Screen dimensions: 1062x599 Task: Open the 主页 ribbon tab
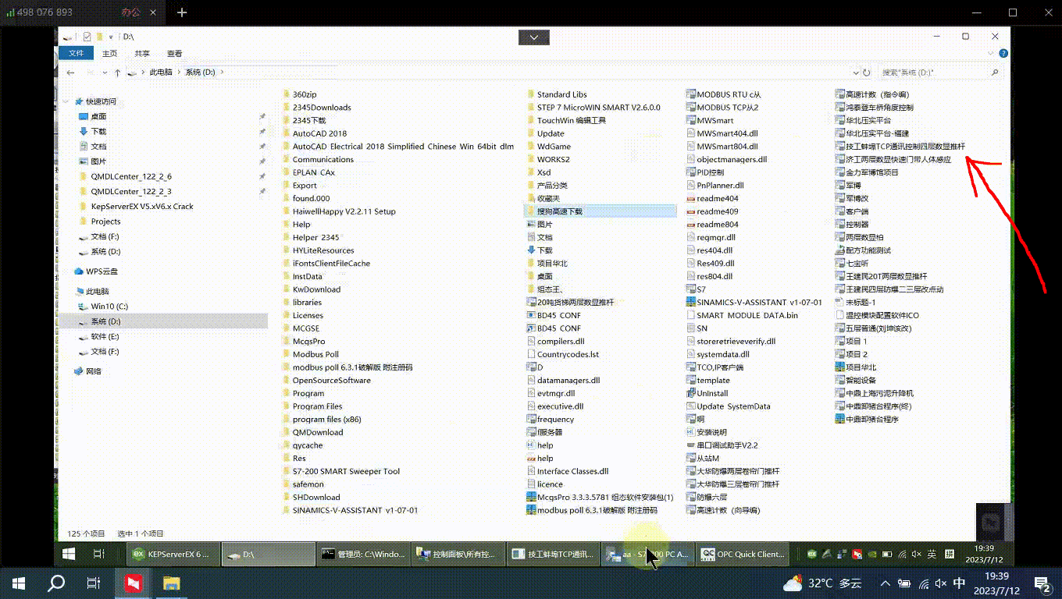click(x=109, y=53)
